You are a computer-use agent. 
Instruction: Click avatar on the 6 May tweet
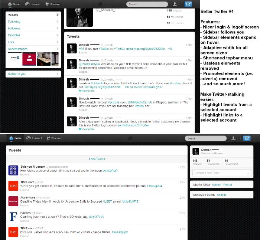click(x=72, y=48)
